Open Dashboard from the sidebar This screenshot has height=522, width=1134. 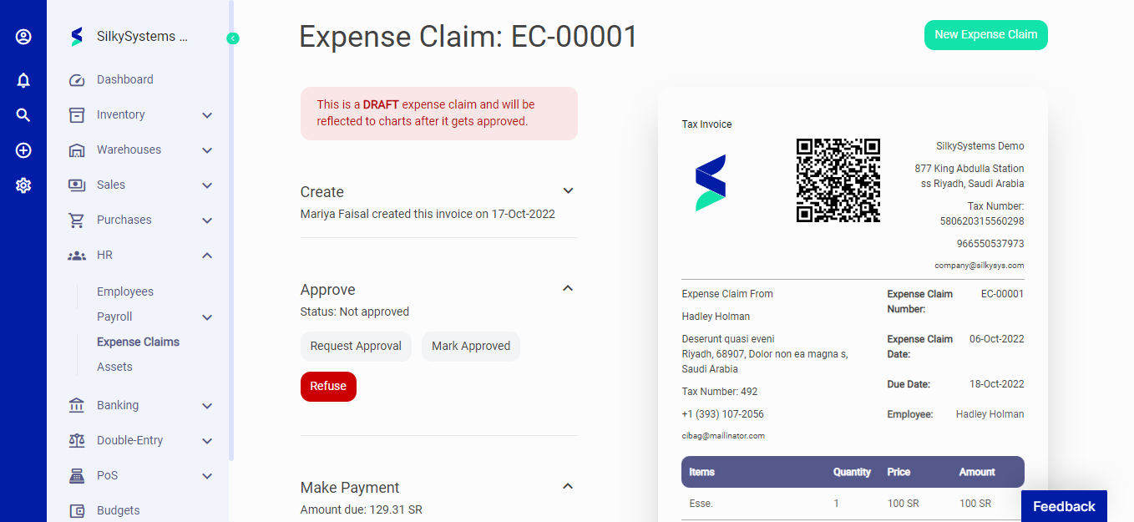124,80
